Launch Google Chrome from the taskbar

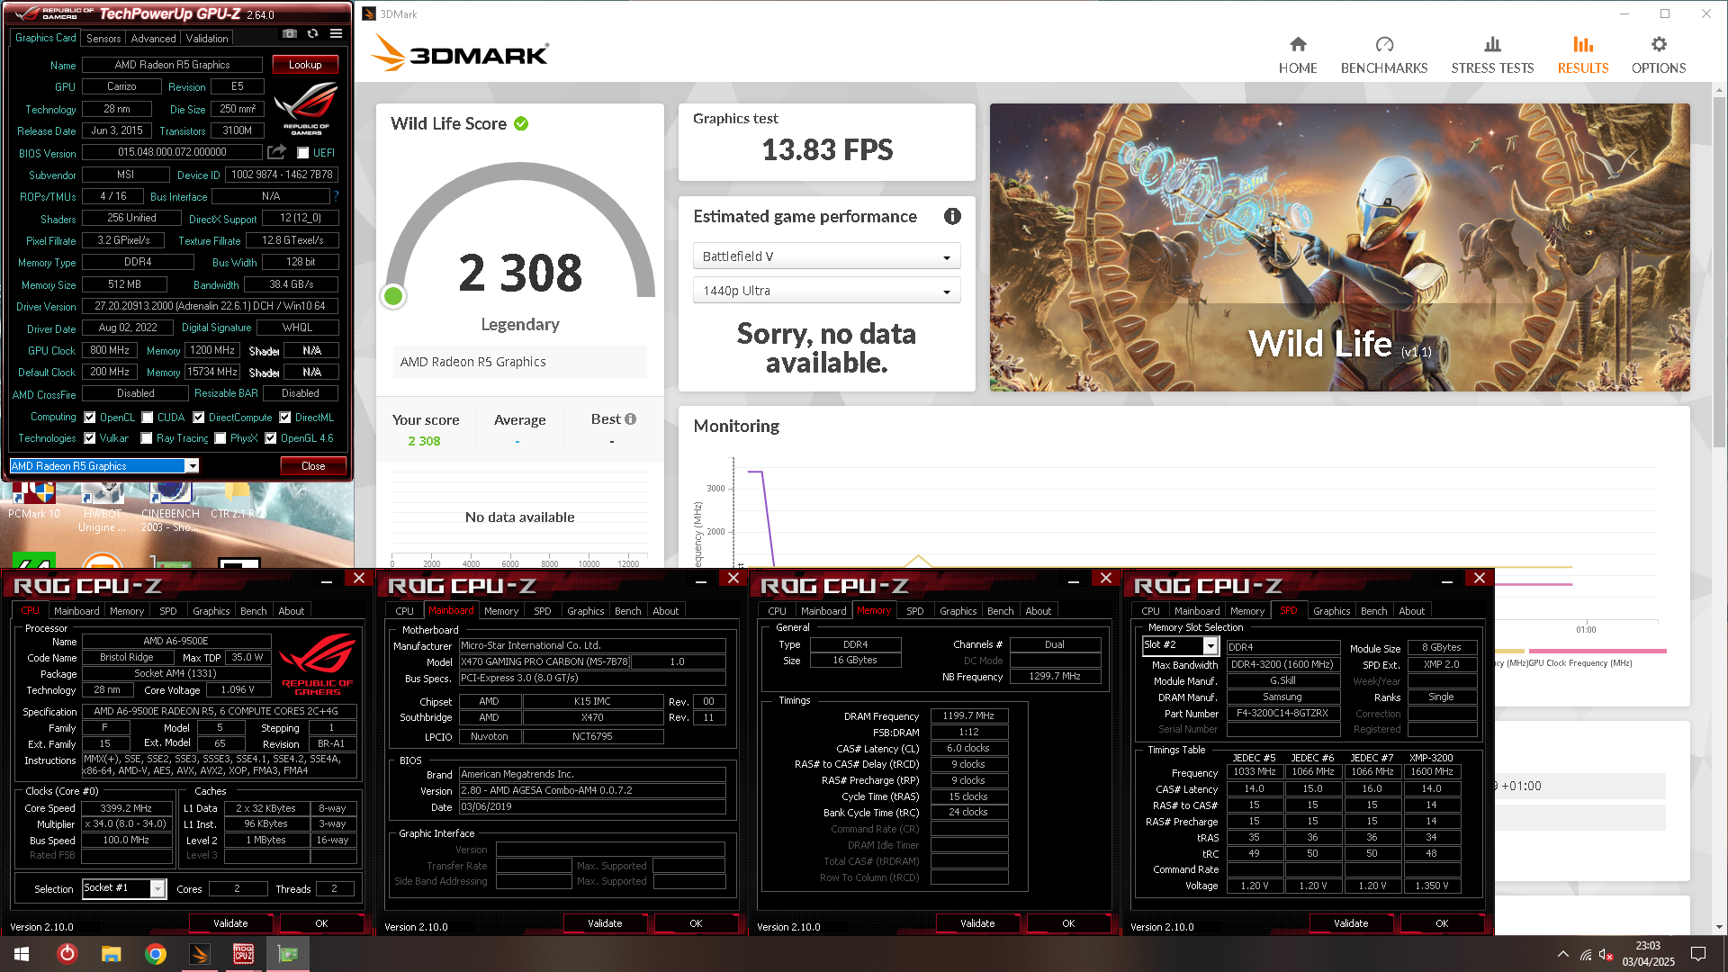(156, 954)
